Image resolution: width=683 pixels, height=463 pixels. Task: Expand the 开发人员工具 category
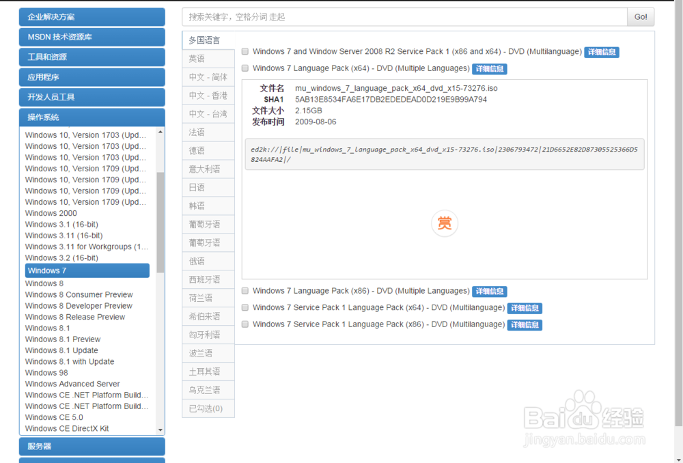click(92, 97)
